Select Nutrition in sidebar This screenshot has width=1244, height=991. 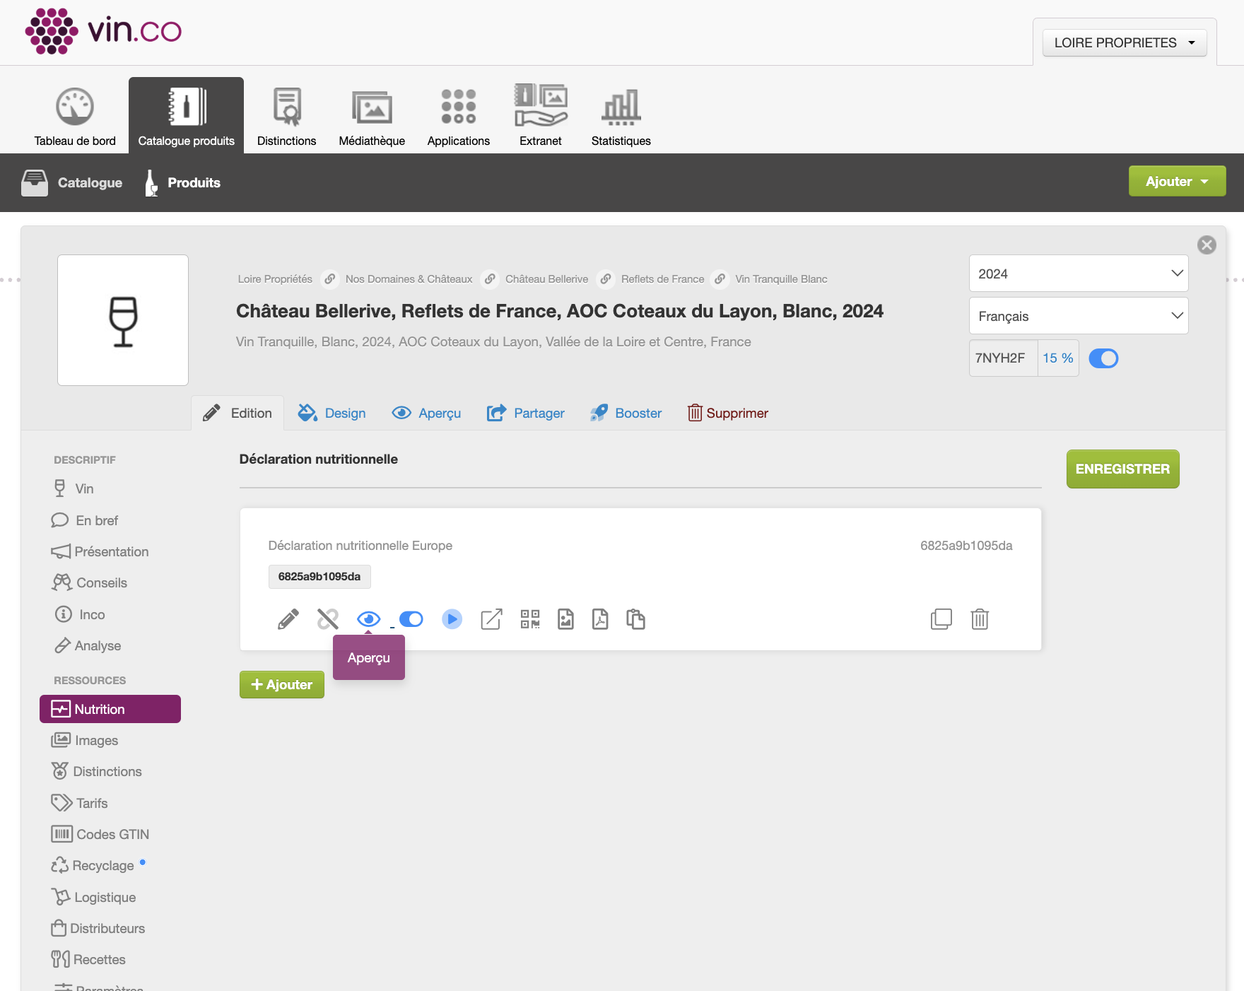click(x=110, y=709)
